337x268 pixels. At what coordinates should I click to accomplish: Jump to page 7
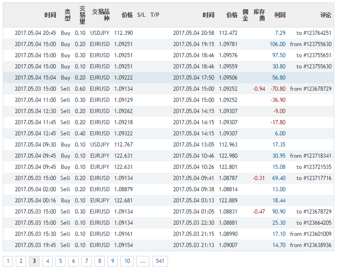pos(87,261)
